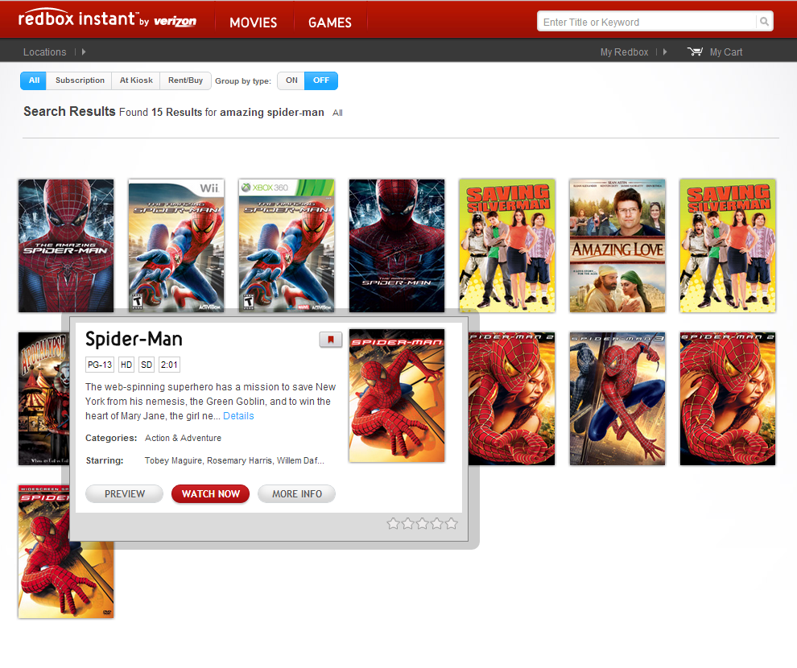Switch to the At Kiosk filter tab
The height and width of the screenshot is (668, 797).
coord(135,80)
